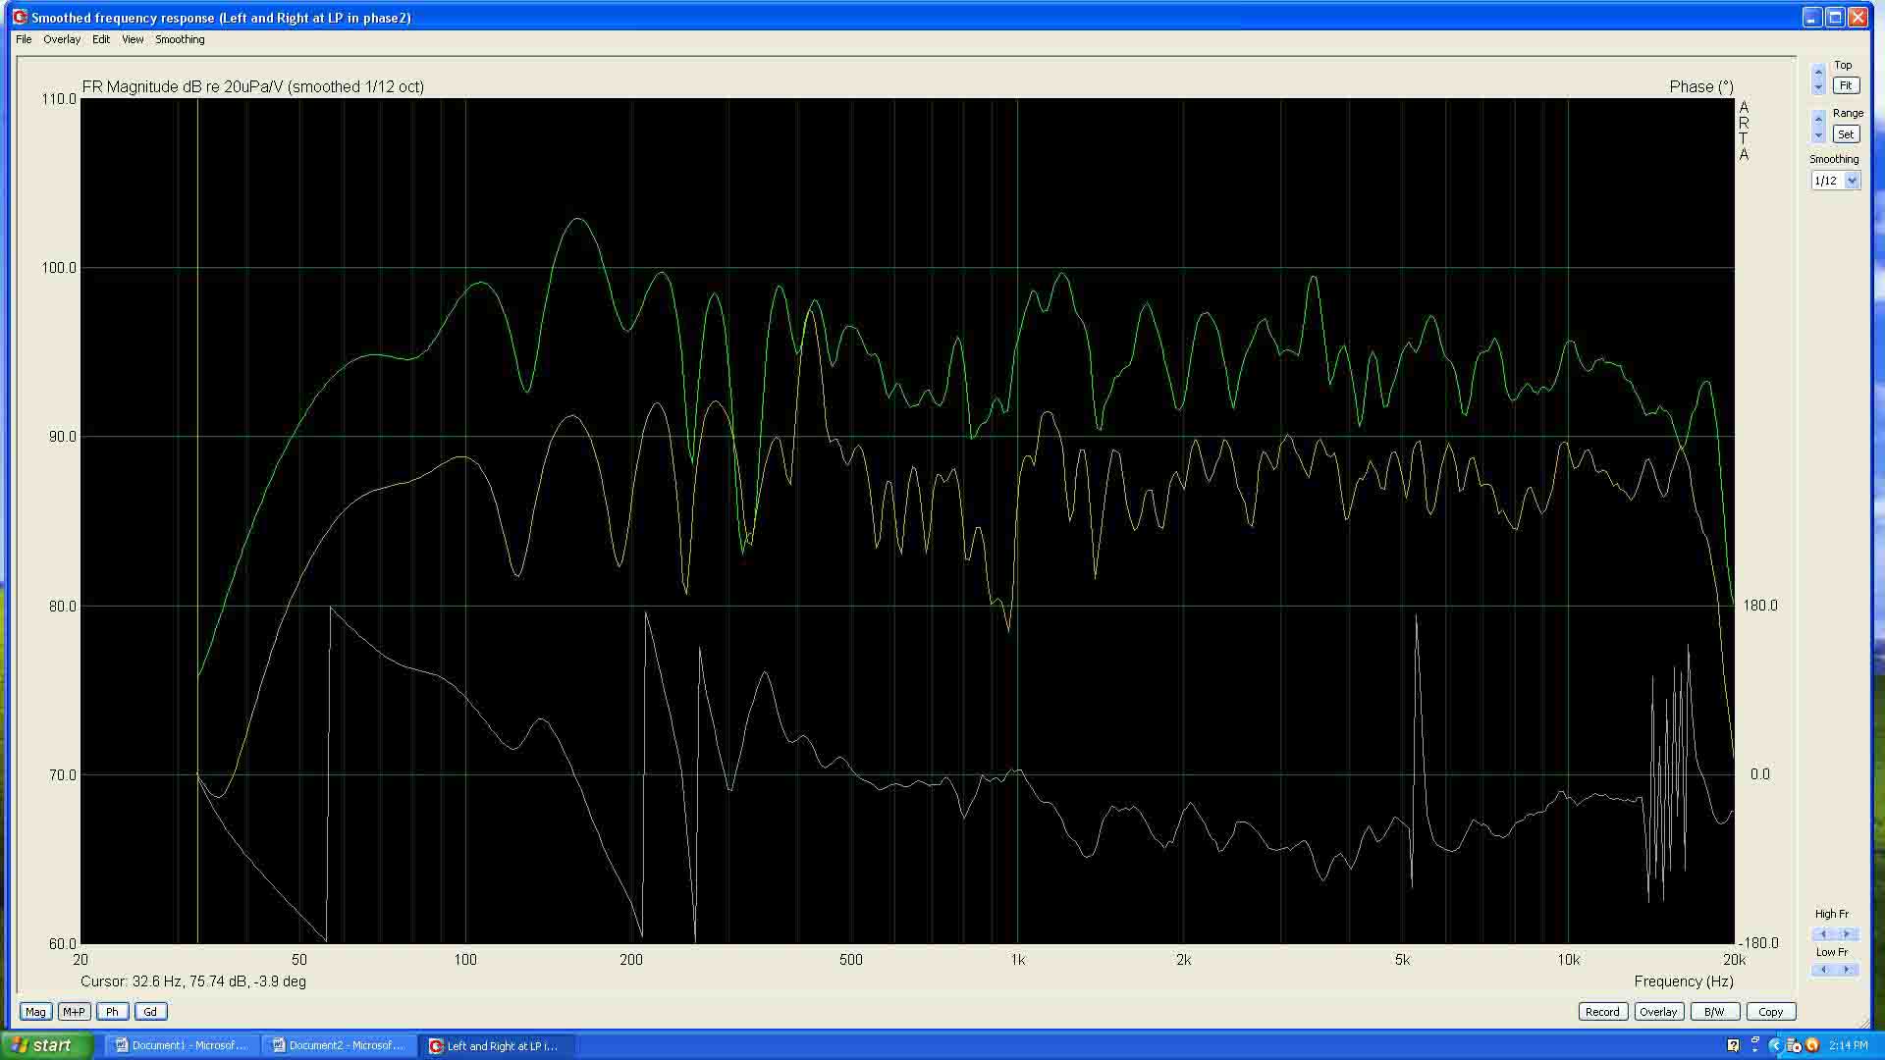Switch to Ph phase view
Viewport: 1885px width, 1060px height.
point(112,1012)
